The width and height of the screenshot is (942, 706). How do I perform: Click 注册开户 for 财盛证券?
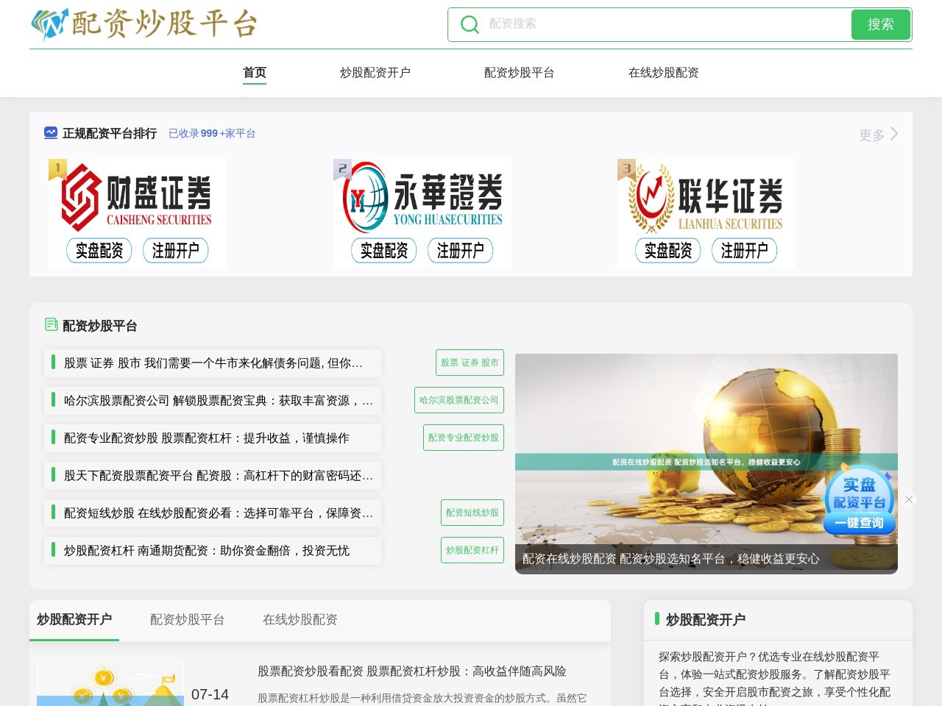pos(177,251)
